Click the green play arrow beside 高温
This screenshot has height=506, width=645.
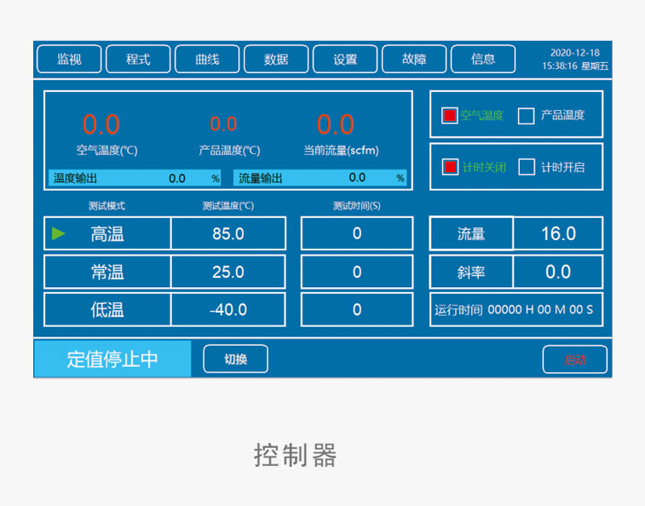click(x=59, y=233)
